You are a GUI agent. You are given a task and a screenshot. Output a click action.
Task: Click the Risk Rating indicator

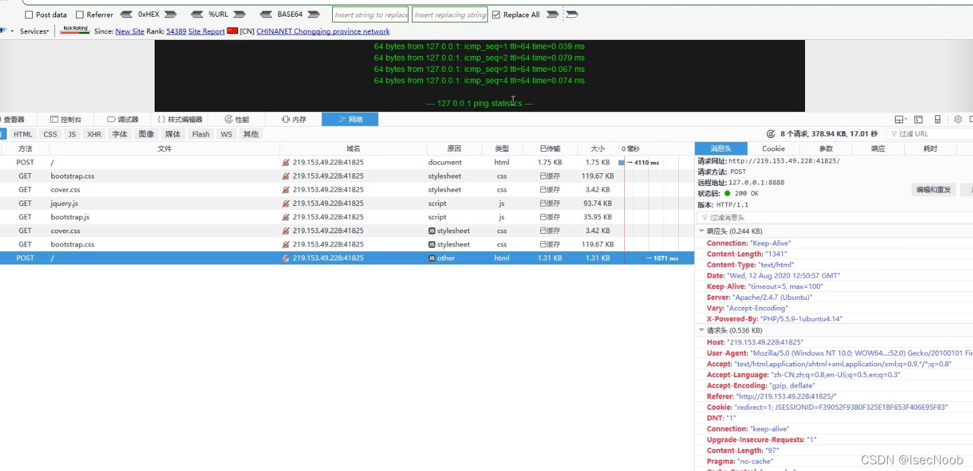coord(75,30)
